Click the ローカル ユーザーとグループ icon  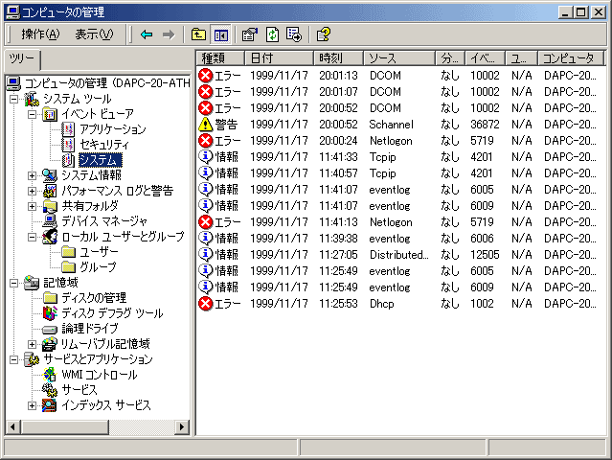pos(50,237)
